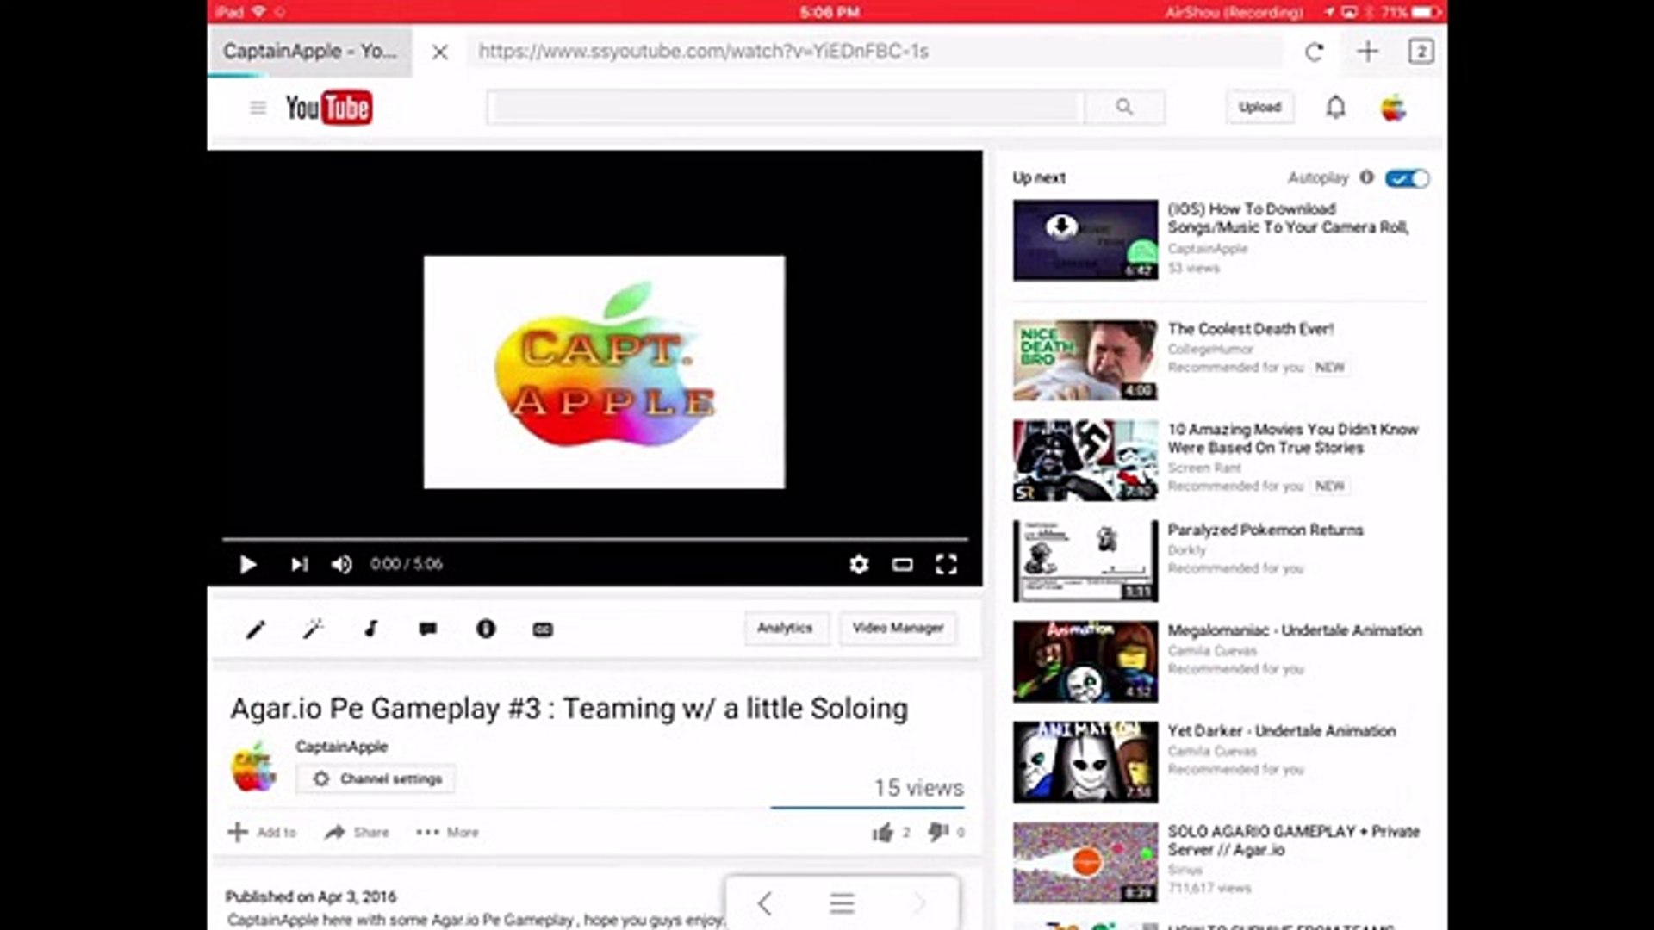Screen dimensions: 1654x930
Task: Toggle theater mode in player
Action: click(x=902, y=565)
